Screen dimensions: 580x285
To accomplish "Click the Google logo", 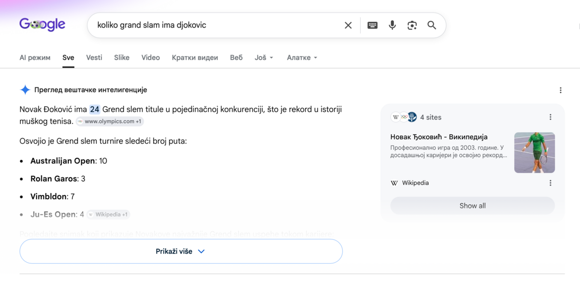I will point(43,25).
